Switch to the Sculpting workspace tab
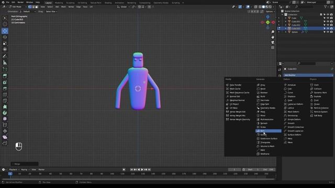This screenshot has width=335, height=188. 70,3
